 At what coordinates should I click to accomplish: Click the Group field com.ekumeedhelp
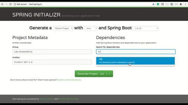tap(52, 52)
